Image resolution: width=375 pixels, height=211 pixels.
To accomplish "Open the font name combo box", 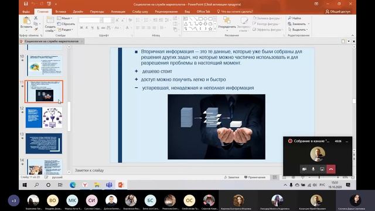I will tap(91, 21).
